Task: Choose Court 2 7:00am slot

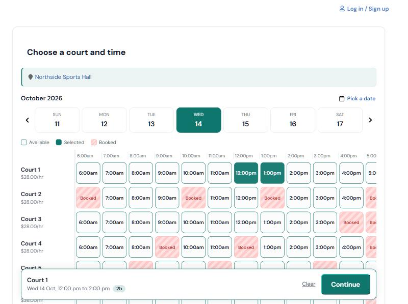Action: tap(114, 198)
